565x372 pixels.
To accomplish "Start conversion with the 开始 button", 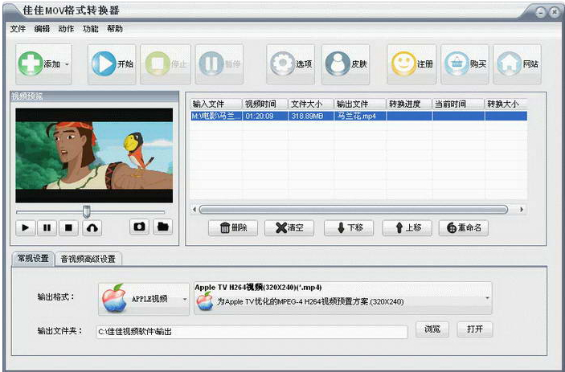I will (112, 64).
